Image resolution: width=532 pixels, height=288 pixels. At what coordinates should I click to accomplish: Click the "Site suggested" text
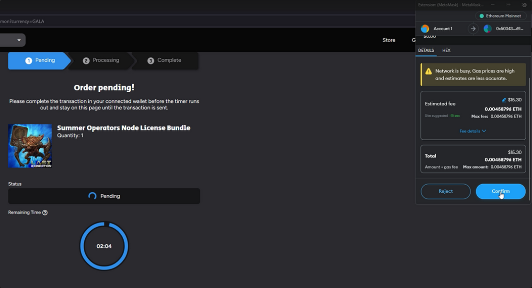(x=436, y=116)
